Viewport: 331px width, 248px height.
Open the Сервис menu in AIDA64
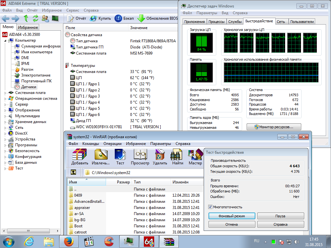pos(73,10)
